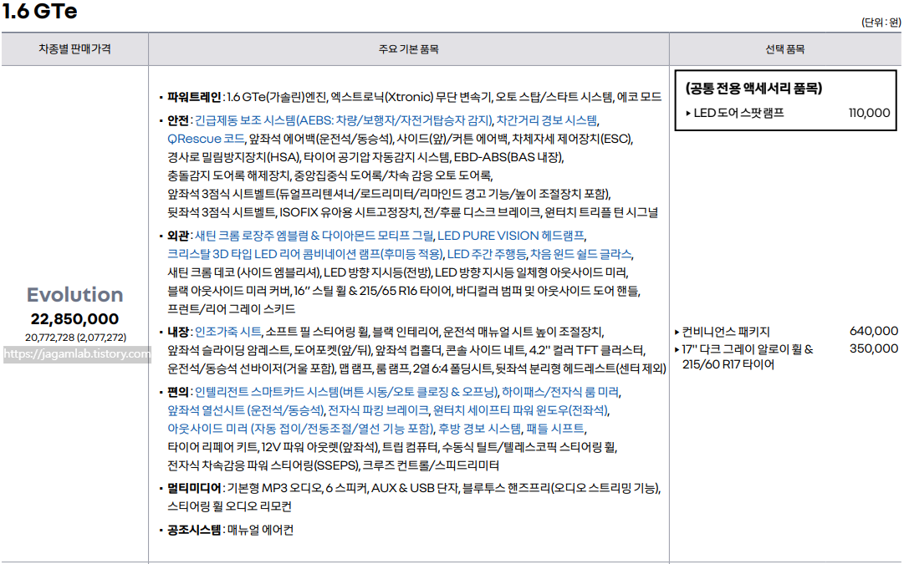This screenshot has width=904, height=564.
Task: Click the '외관' section label
Action: 178,236
